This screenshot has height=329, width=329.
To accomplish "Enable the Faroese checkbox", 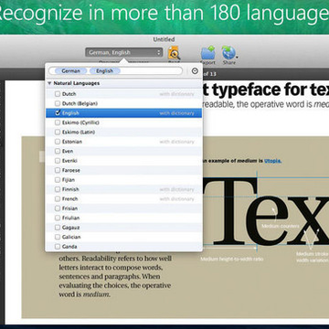I will click(x=58, y=170).
